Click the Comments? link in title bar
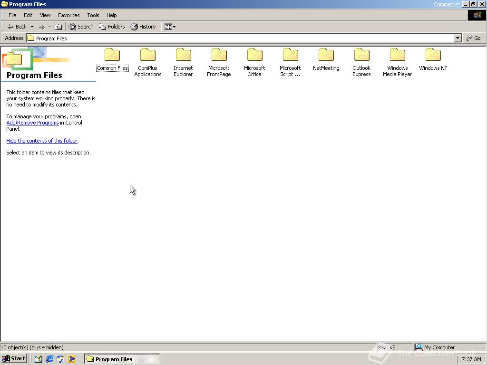Image resolution: width=487 pixels, height=365 pixels. click(x=447, y=4)
